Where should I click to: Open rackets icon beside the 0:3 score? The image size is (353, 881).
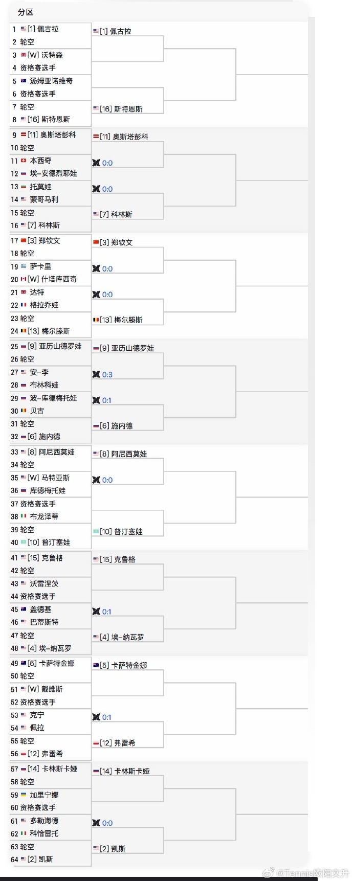click(x=96, y=375)
